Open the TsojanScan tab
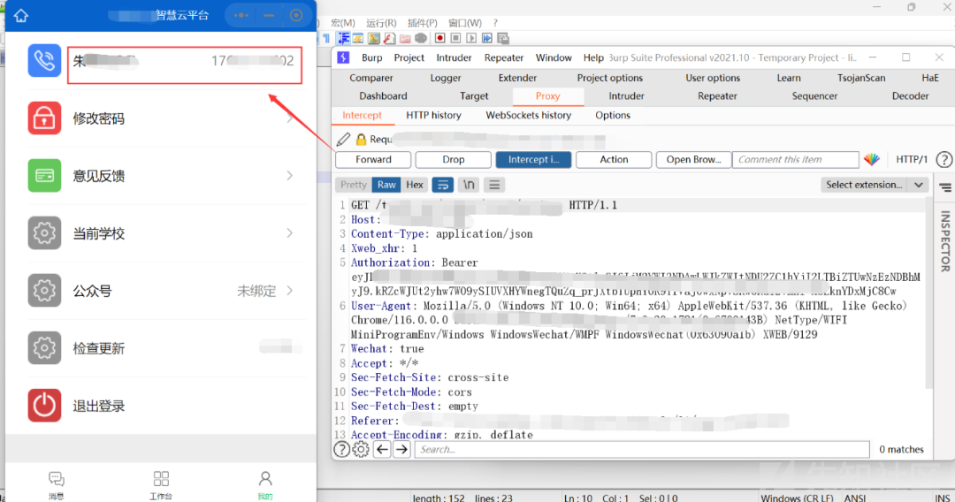This screenshot has width=955, height=502. (x=861, y=78)
